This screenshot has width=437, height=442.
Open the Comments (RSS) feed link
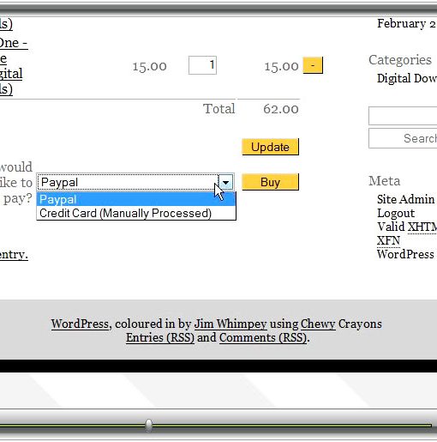(263, 337)
